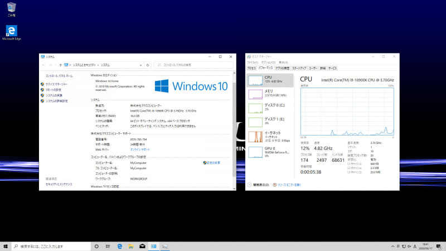Toggle IME input mode indicator 'A'

point(415,246)
